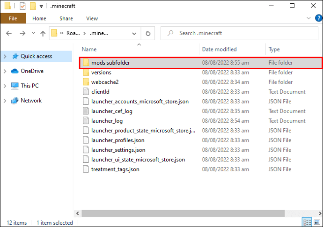Sort by the Name column header
Viewport: 323px width, 227px height.
tap(89, 49)
